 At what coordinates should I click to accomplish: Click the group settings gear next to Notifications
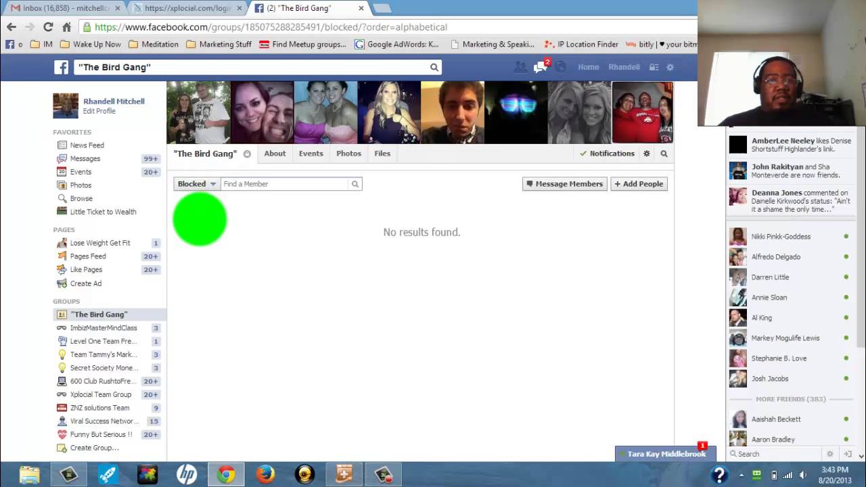(x=647, y=154)
